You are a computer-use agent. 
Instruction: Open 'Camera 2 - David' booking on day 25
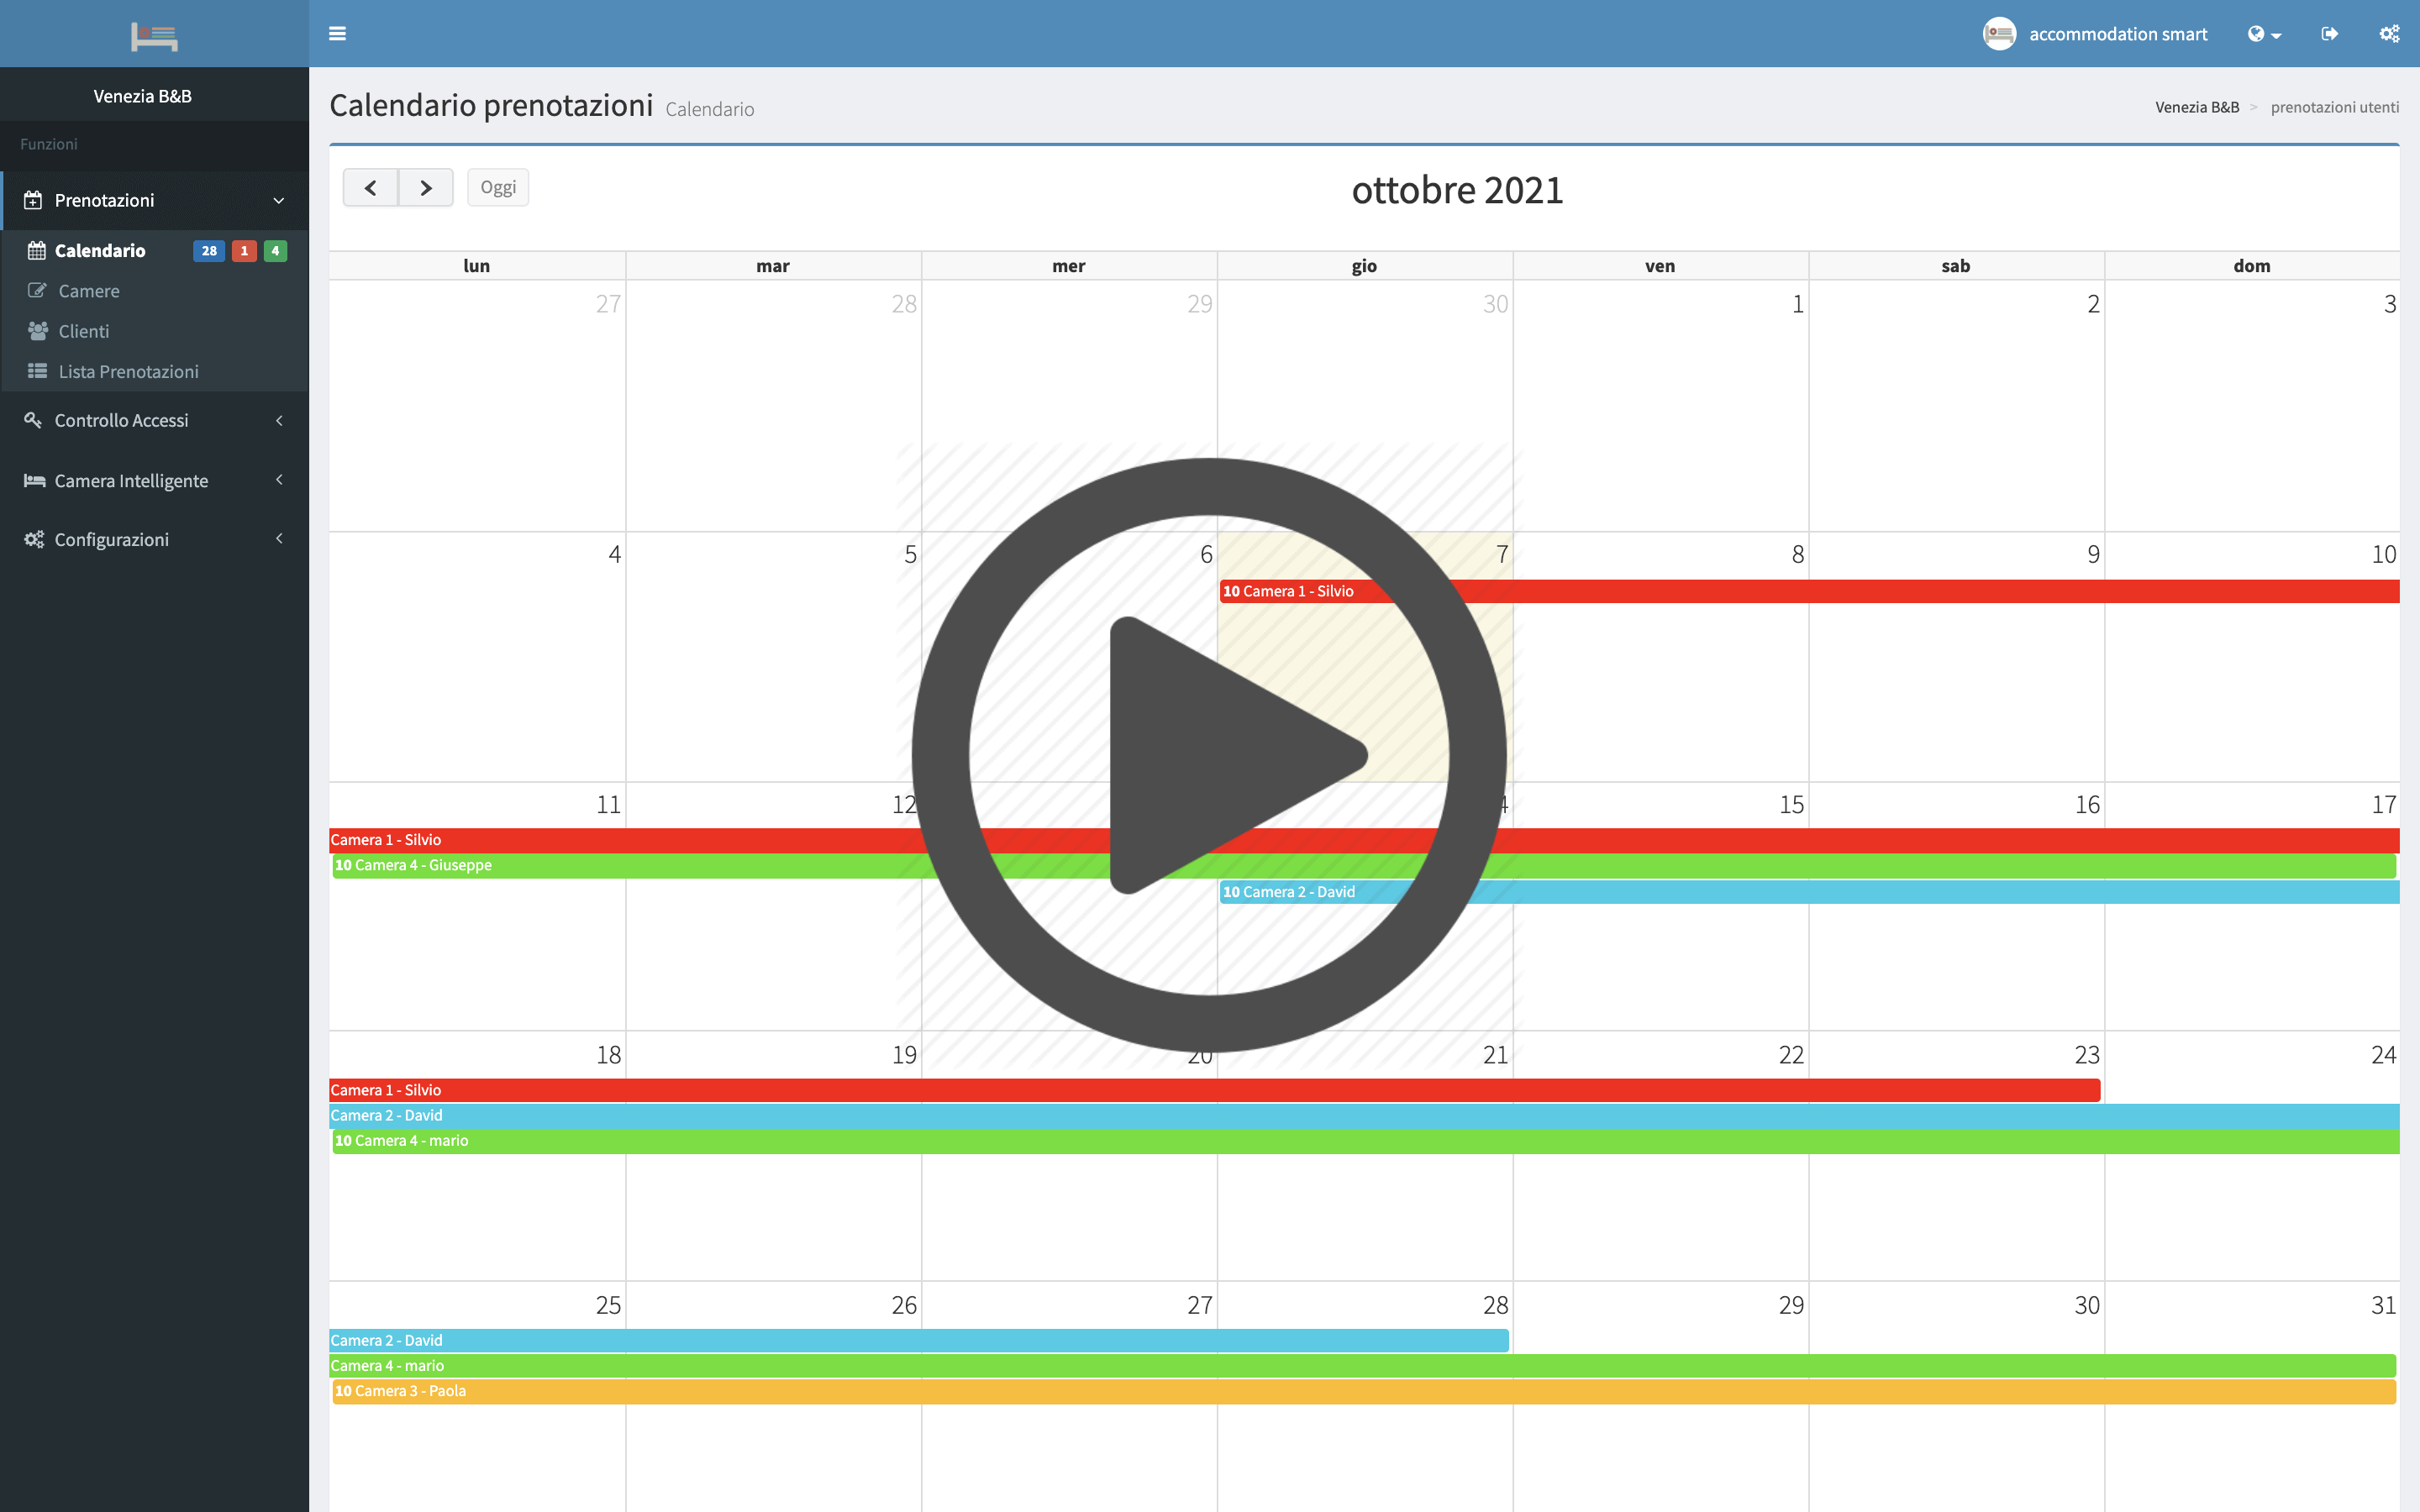pos(919,1340)
